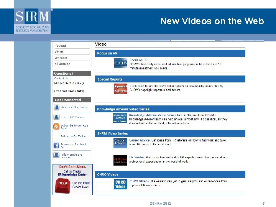Click the ©SHRM 2012 footer text

[x=160, y=204]
